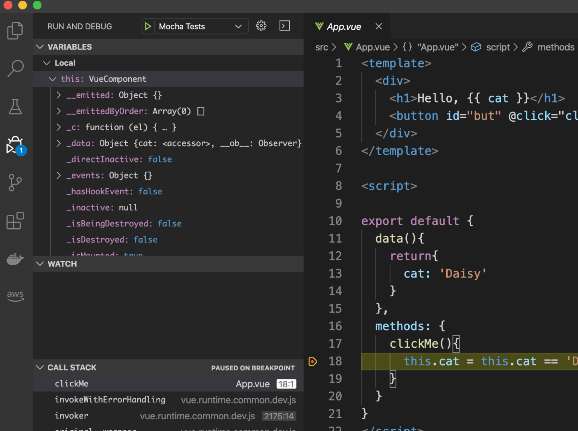Image resolution: width=578 pixels, height=431 pixels.
Task: Switch to the App.vue editor tab
Action: point(344,26)
